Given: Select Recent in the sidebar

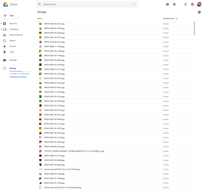Looking at the screenshot, I should (x=13, y=41).
